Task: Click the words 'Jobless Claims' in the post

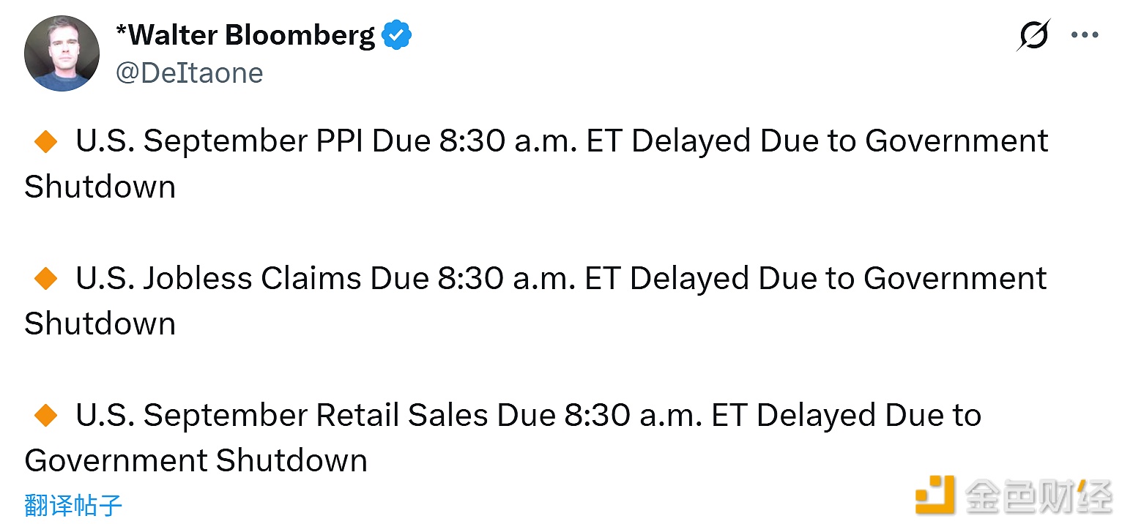Action: tap(251, 279)
